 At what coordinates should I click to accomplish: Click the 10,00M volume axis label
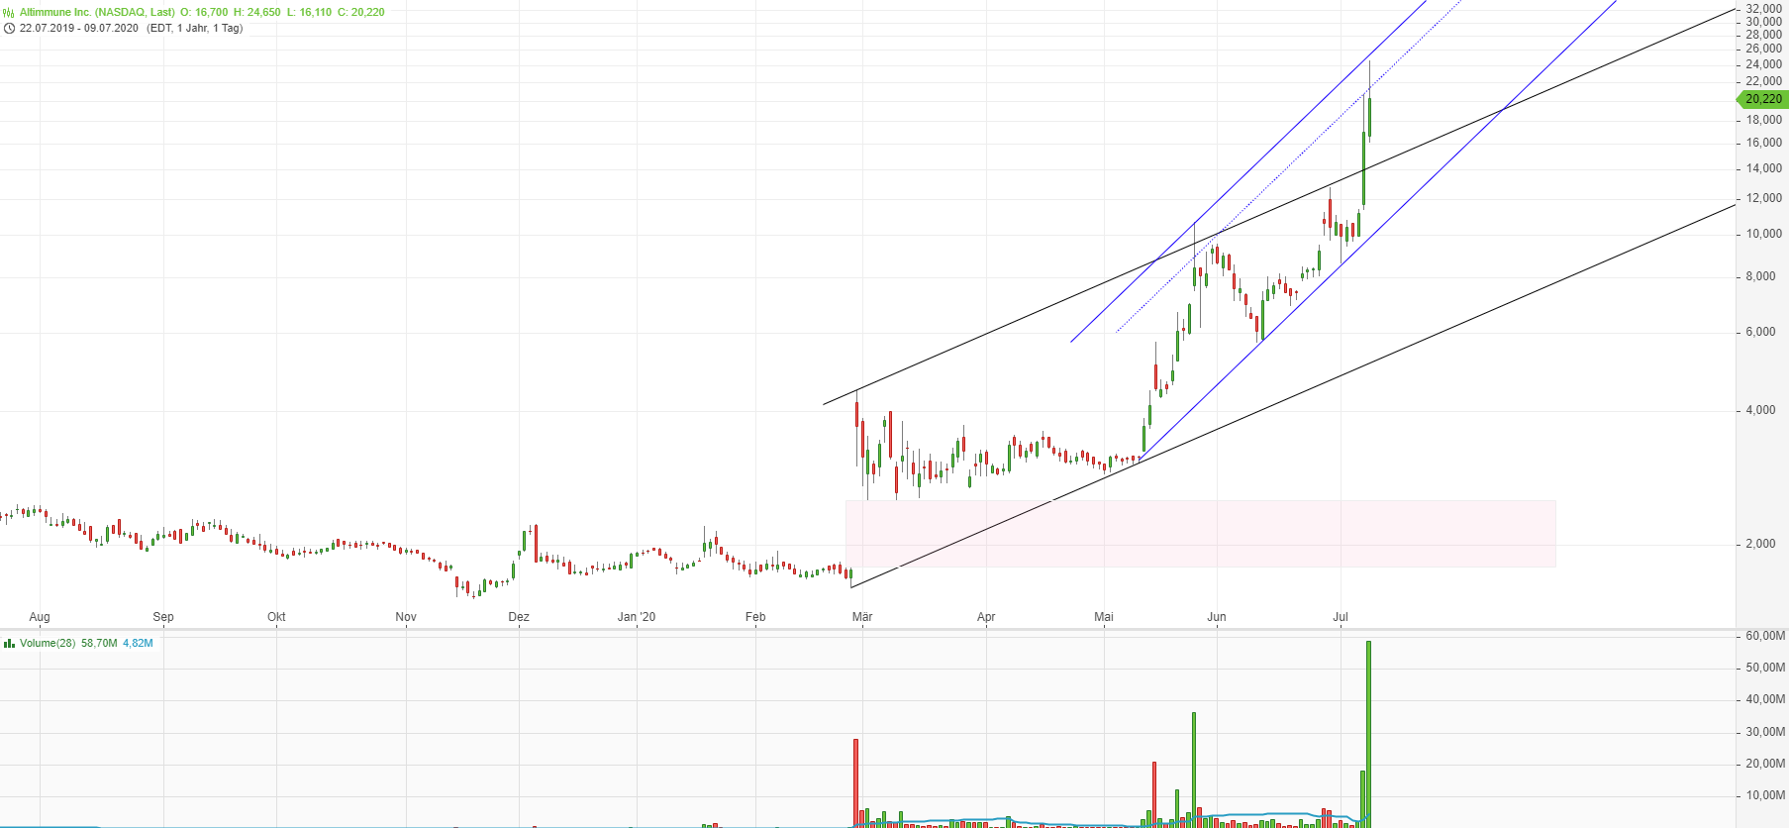1765,795
